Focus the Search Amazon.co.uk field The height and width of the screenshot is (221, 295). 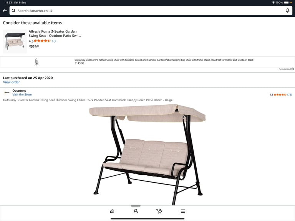tap(151, 11)
